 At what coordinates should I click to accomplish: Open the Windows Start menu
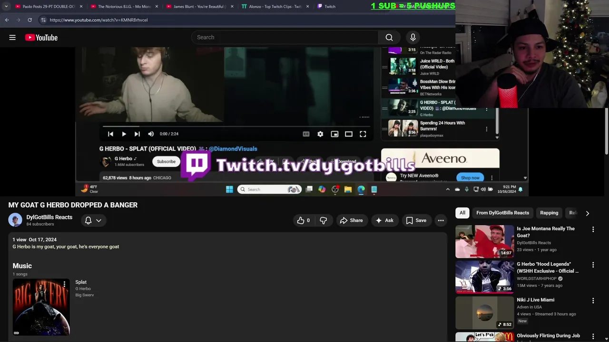click(x=229, y=190)
